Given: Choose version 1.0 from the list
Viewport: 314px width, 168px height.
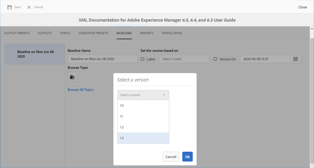Looking at the screenshot, I should pyautogui.click(x=143, y=105).
